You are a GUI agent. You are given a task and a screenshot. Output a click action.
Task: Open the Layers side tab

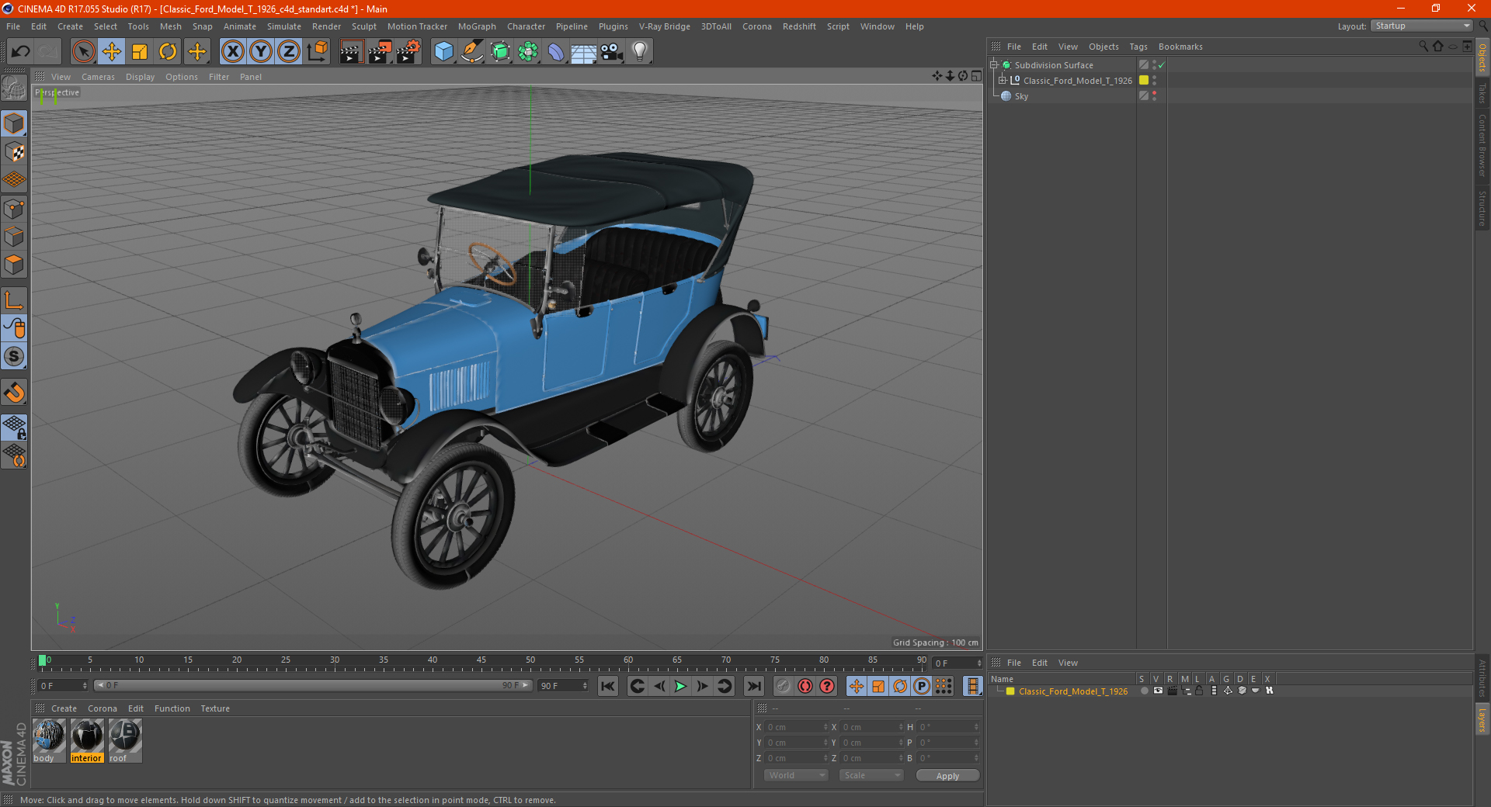(x=1482, y=720)
